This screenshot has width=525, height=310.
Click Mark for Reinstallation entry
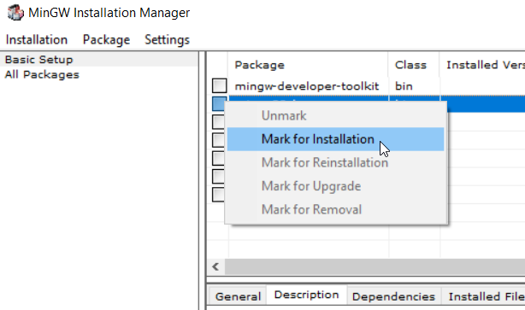coord(335,162)
